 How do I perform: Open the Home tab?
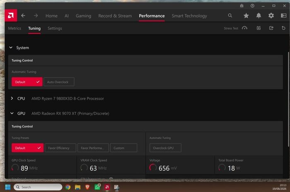point(51,16)
